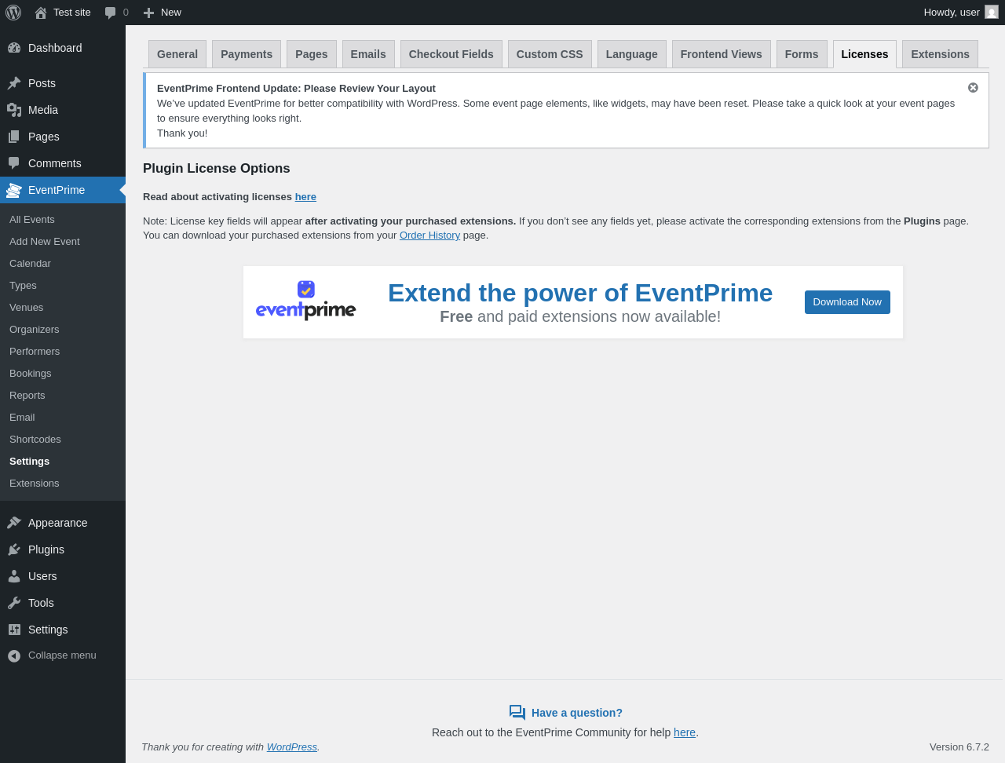1005x763 pixels.
Task: Click the Plugins plug icon
Action: pyautogui.click(x=14, y=549)
